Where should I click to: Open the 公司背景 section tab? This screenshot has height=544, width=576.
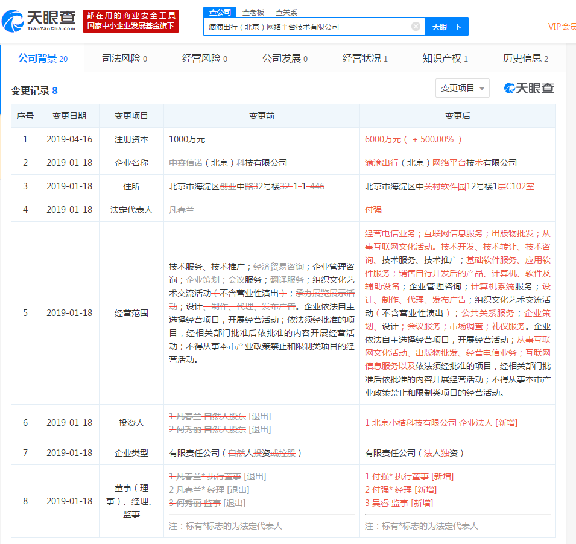click(x=42, y=59)
